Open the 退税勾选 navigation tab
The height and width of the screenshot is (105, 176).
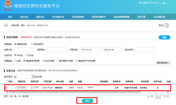click(40, 17)
